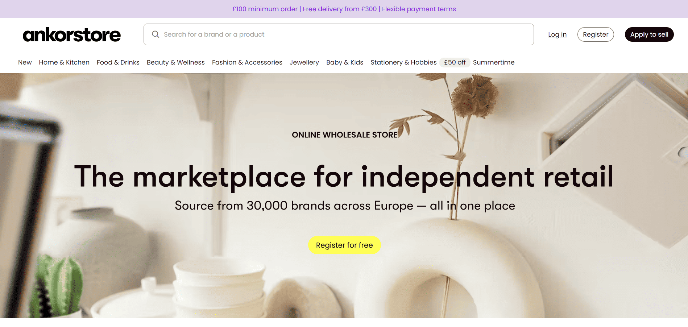Open Flexible payment terms details
This screenshot has height=327, width=688.
point(419,9)
